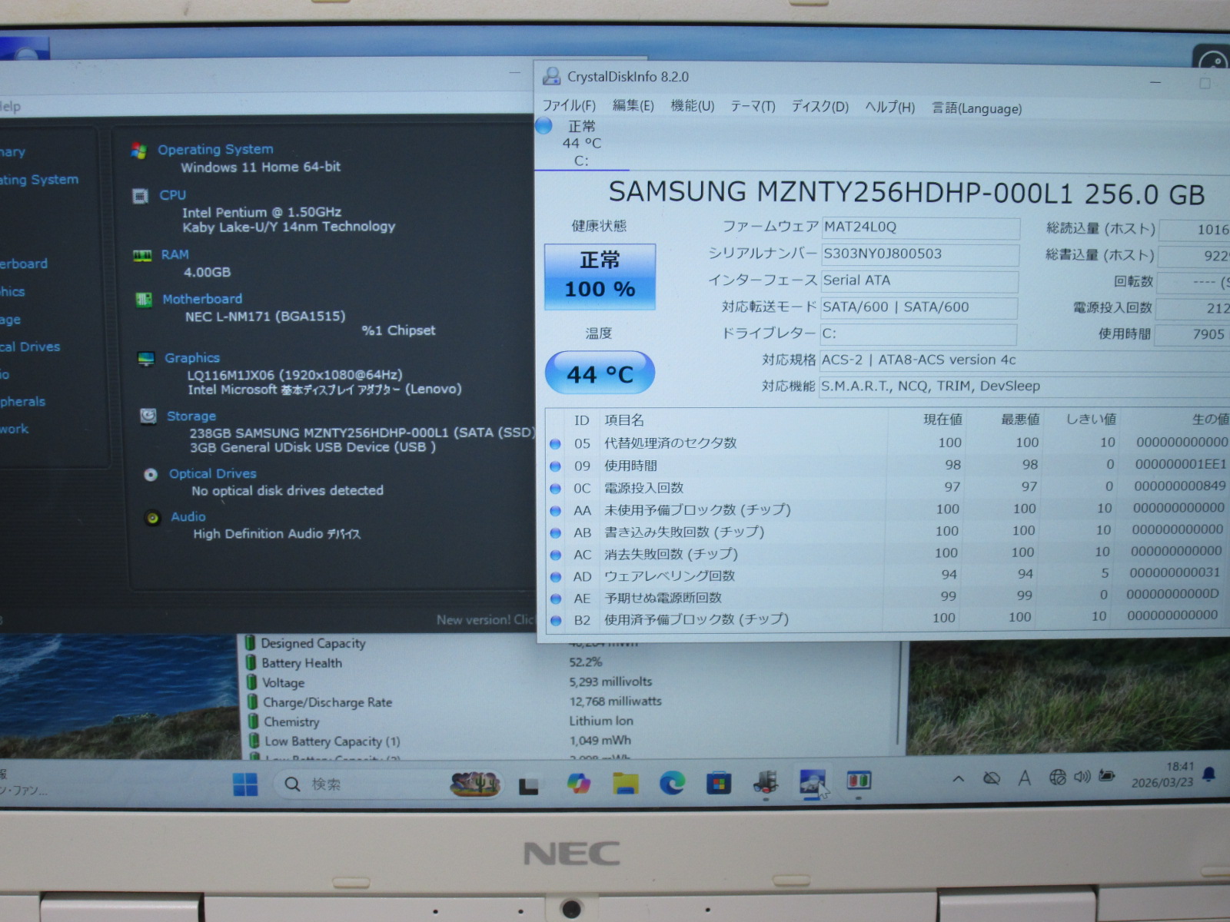Screen dimensions: 1230x922
Task: Open the Motherboard section link
Action: [x=202, y=299]
